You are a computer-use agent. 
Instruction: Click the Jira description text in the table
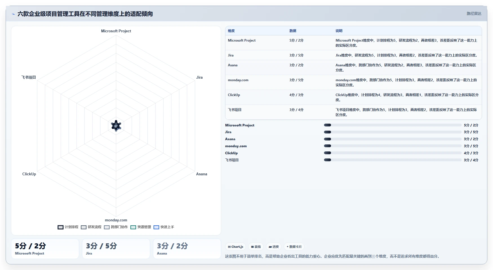pyautogui.click(x=407, y=55)
